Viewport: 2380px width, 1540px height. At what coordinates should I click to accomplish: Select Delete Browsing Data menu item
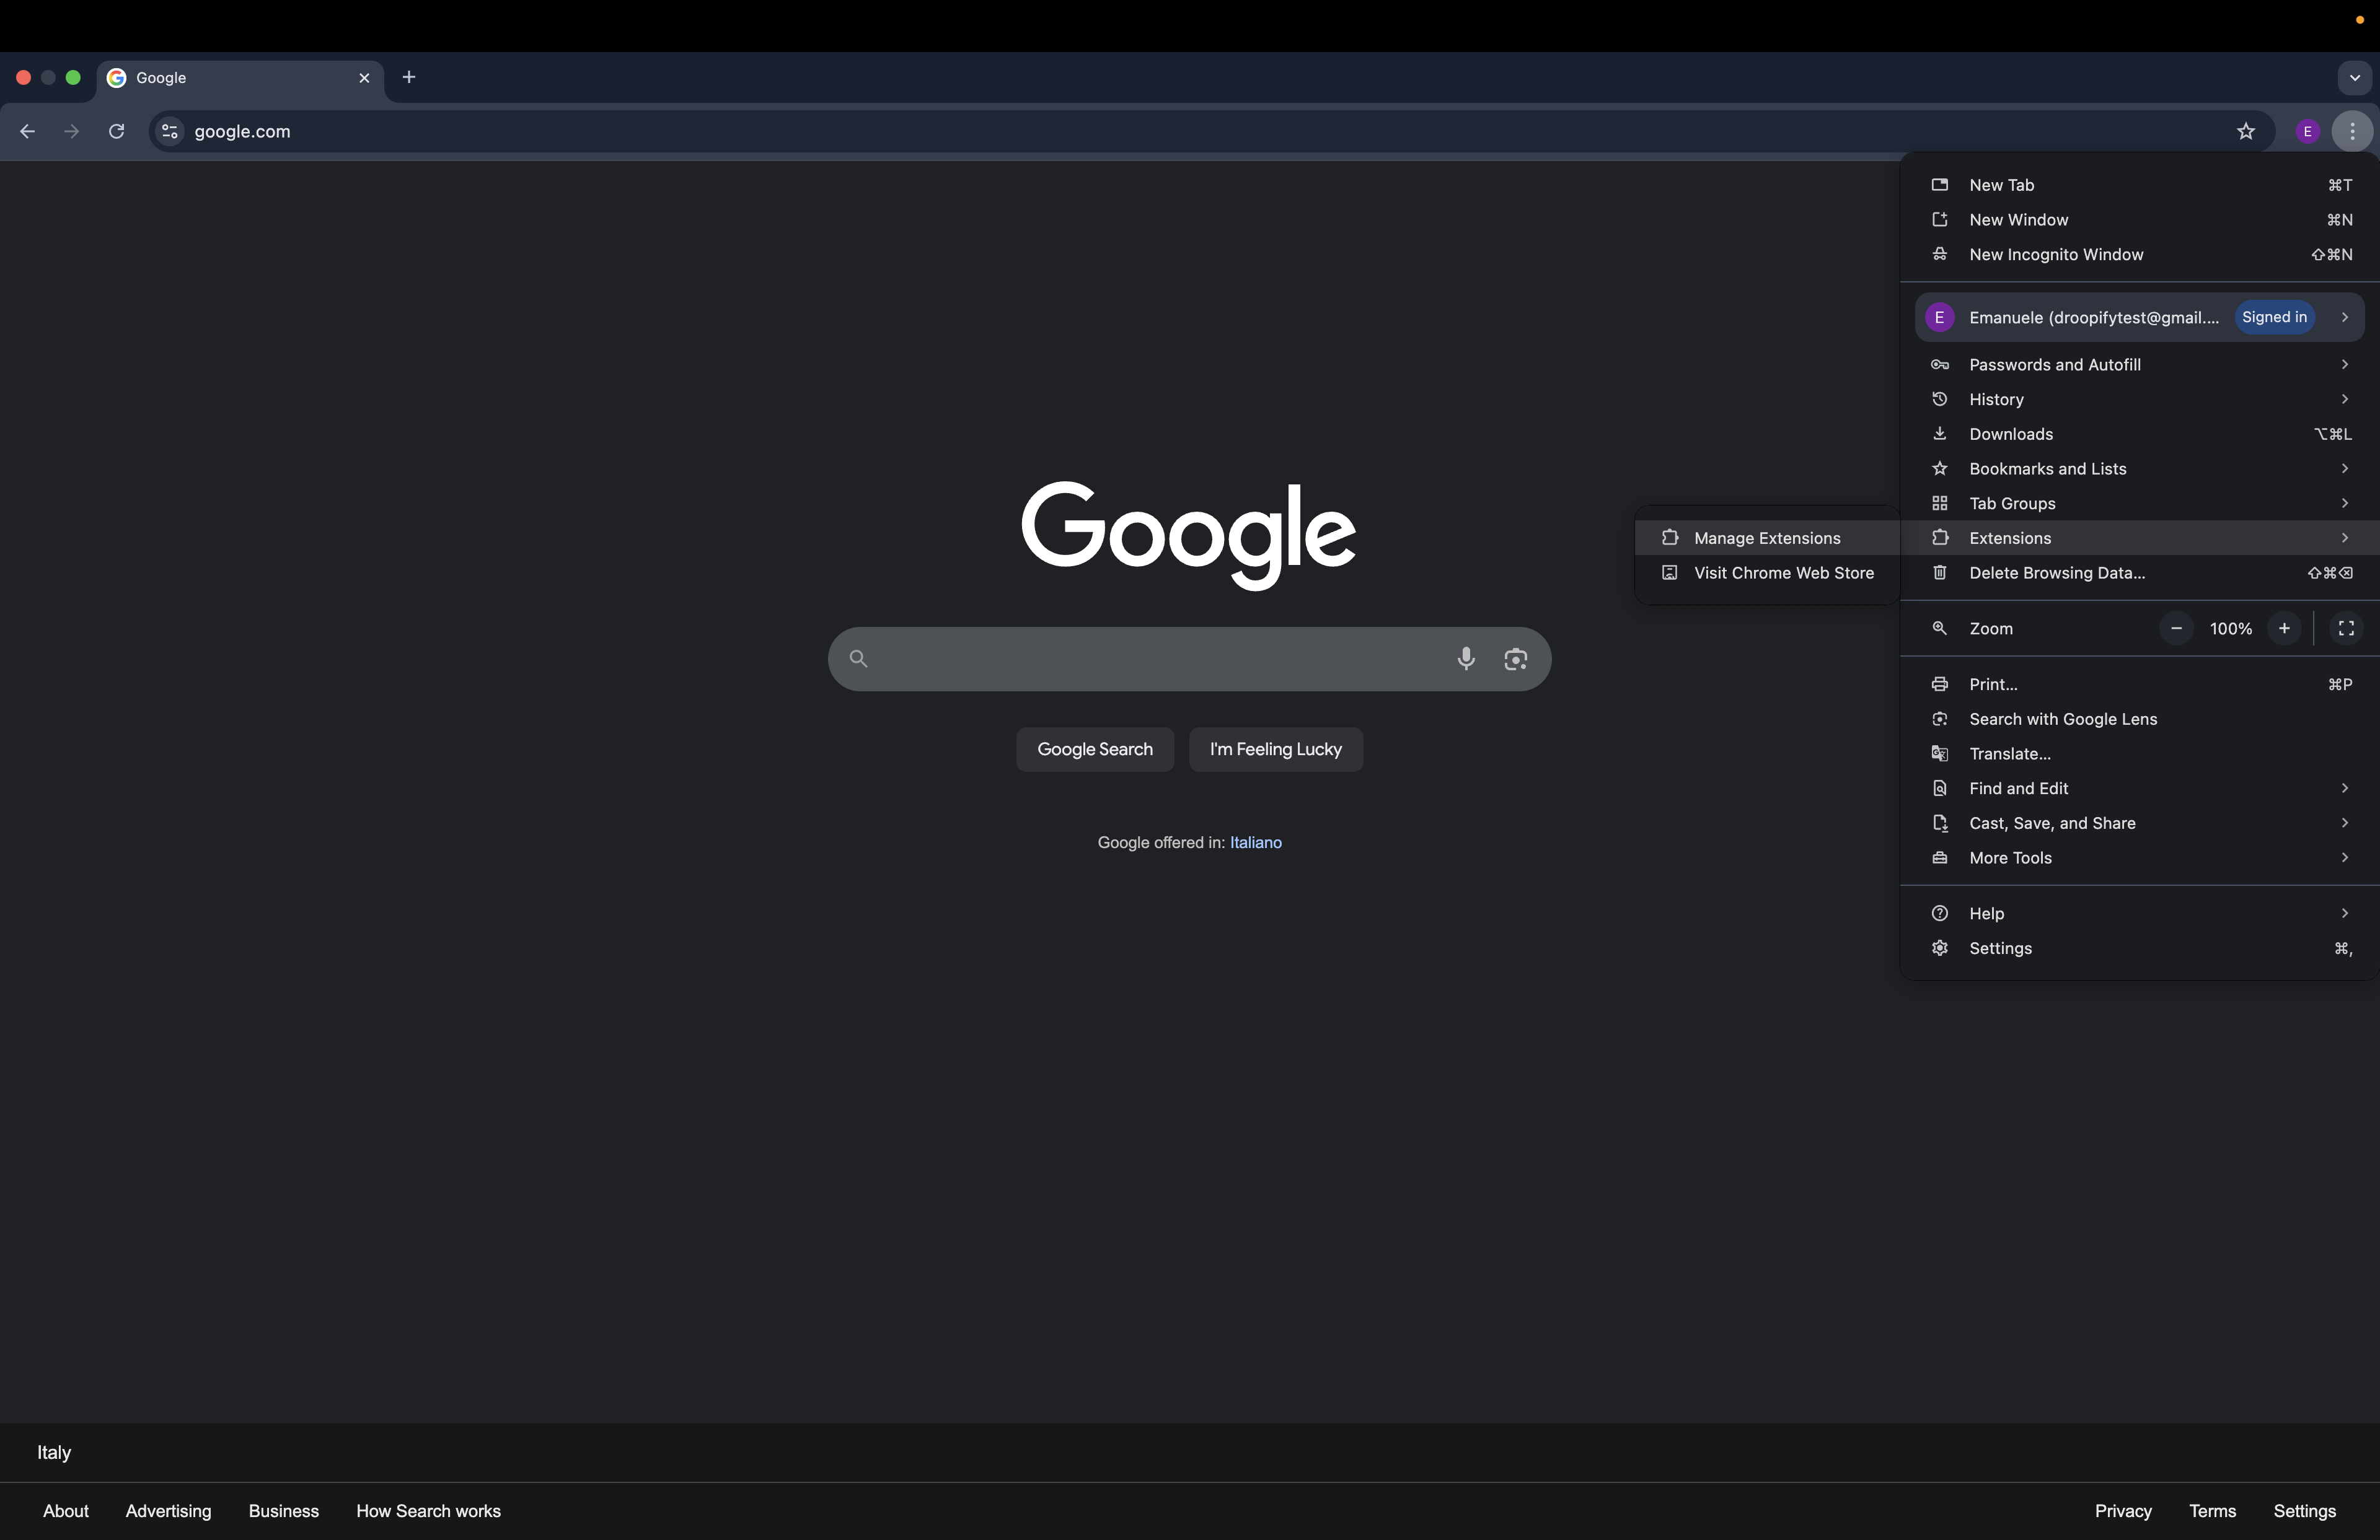[x=2140, y=572]
